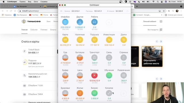
Task: Open the Бытовуха expense category
Action: [80, 58]
